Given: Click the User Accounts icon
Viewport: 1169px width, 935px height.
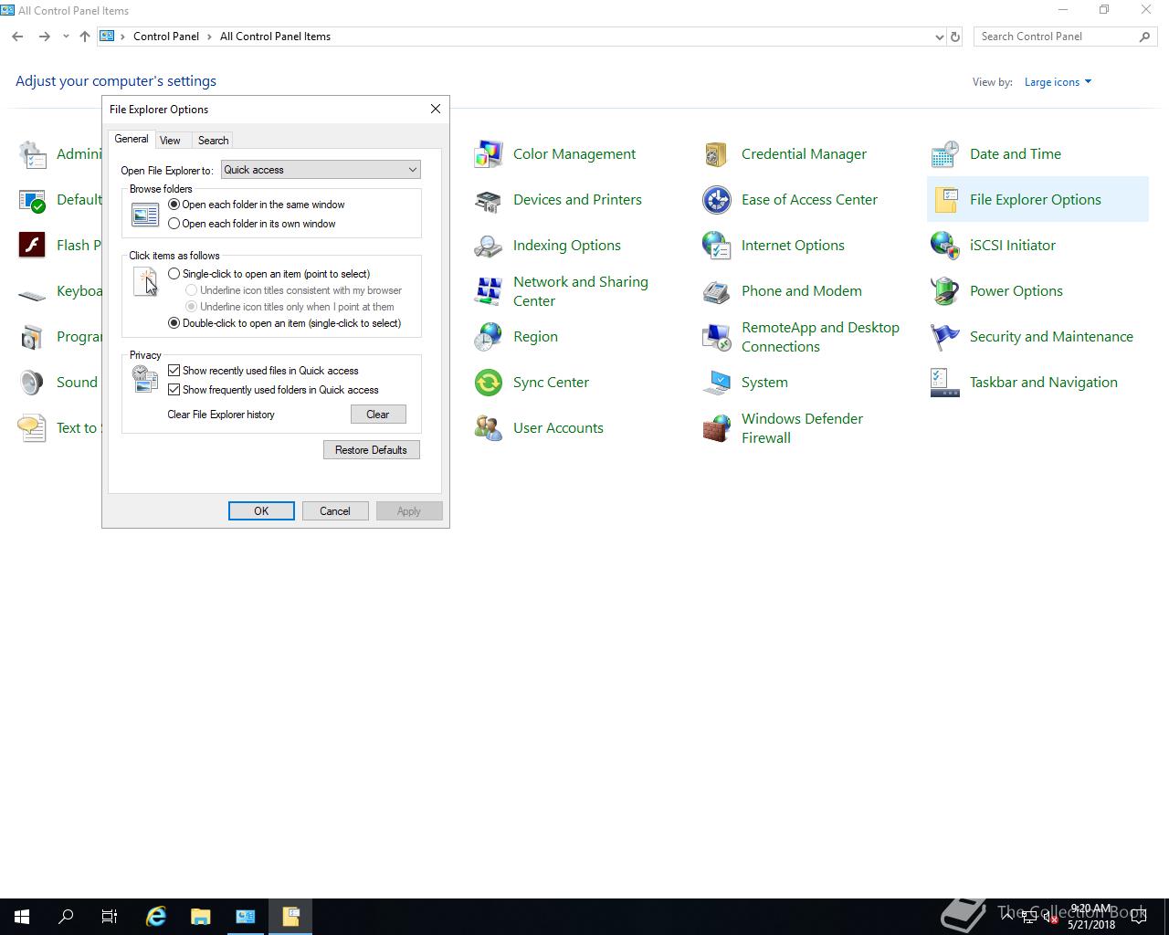Looking at the screenshot, I should (x=489, y=428).
